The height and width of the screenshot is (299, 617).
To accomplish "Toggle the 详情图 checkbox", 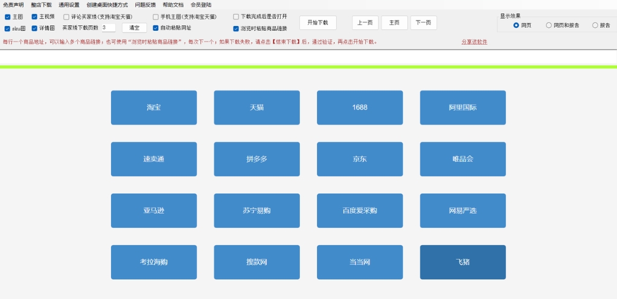I will 34,28.
